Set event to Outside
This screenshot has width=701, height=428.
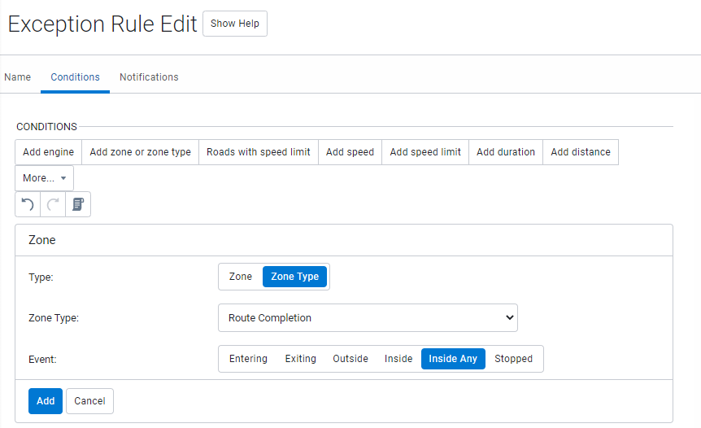pos(350,359)
